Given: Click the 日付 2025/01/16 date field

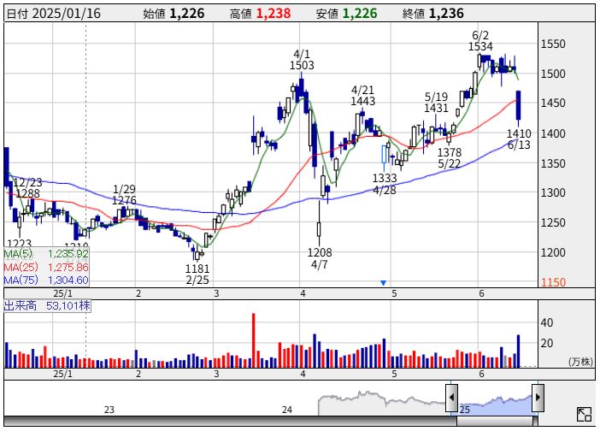Looking at the screenshot, I should [x=54, y=14].
